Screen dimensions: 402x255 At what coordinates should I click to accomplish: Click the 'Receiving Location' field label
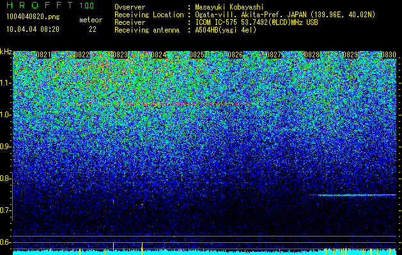pos(149,15)
